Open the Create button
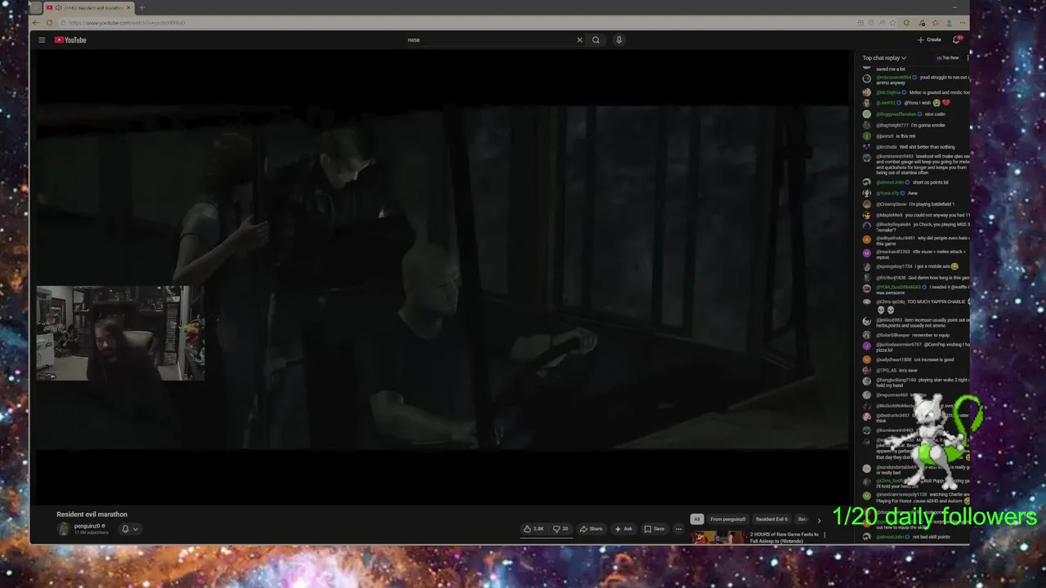Viewport: 1046px width, 588px height. tap(929, 40)
